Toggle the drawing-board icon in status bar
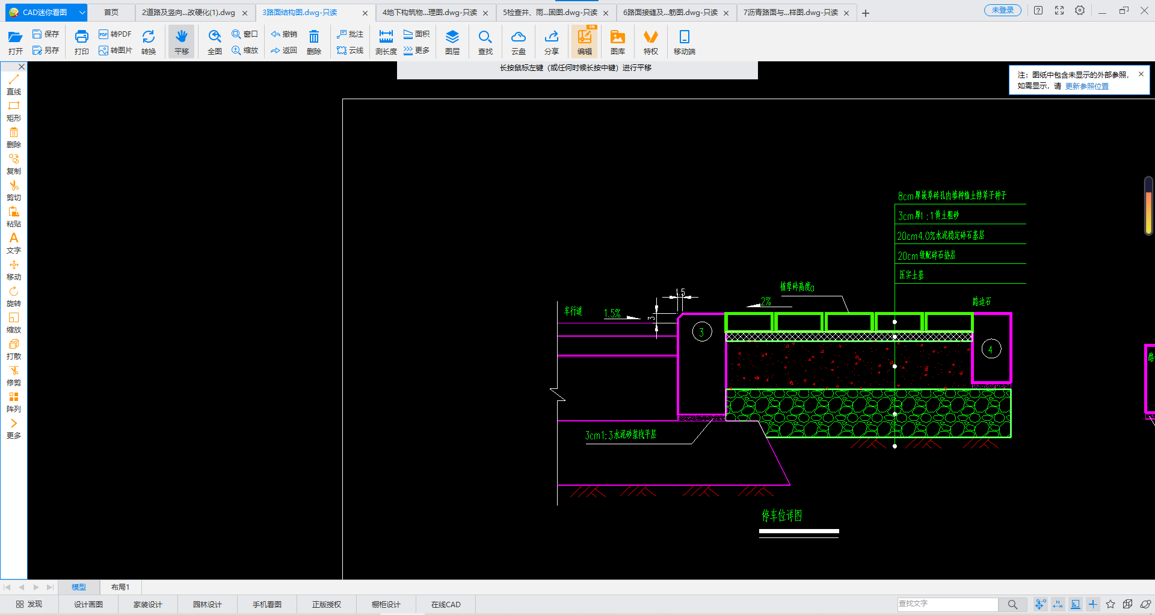The width and height of the screenshot is (1155, 615). (1076, 604)
